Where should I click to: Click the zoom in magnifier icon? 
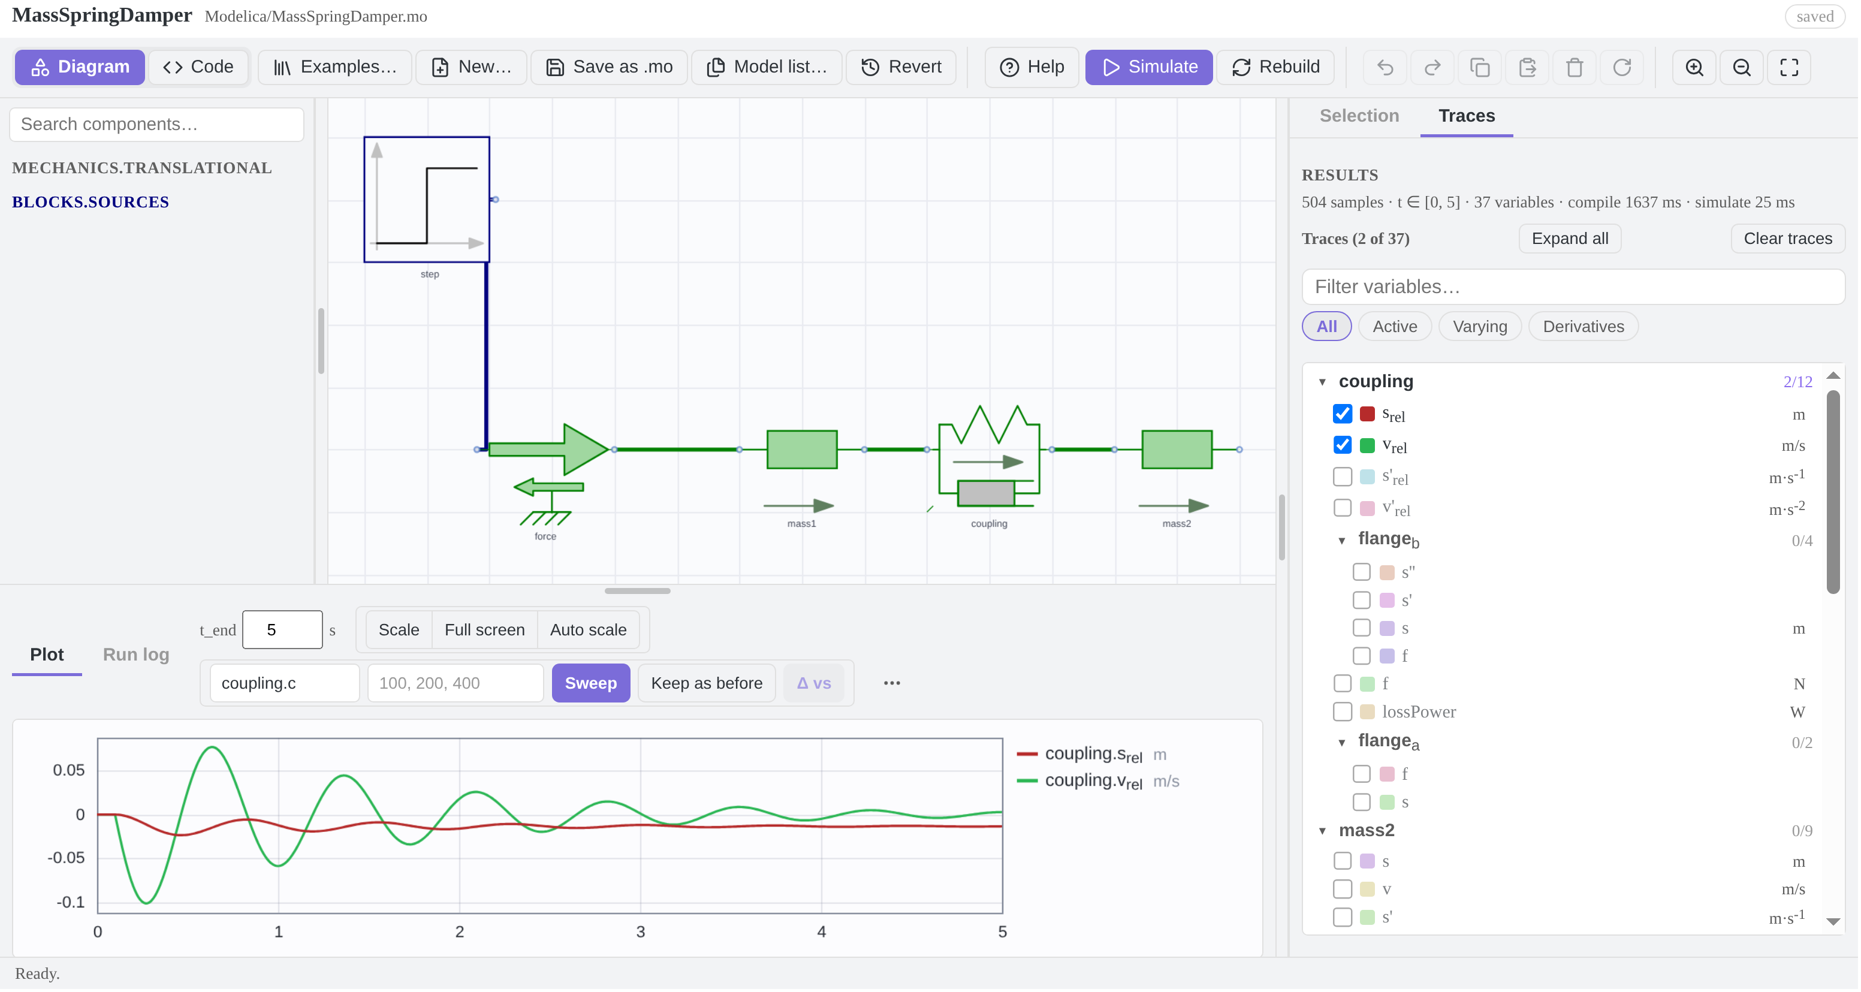1694,67
